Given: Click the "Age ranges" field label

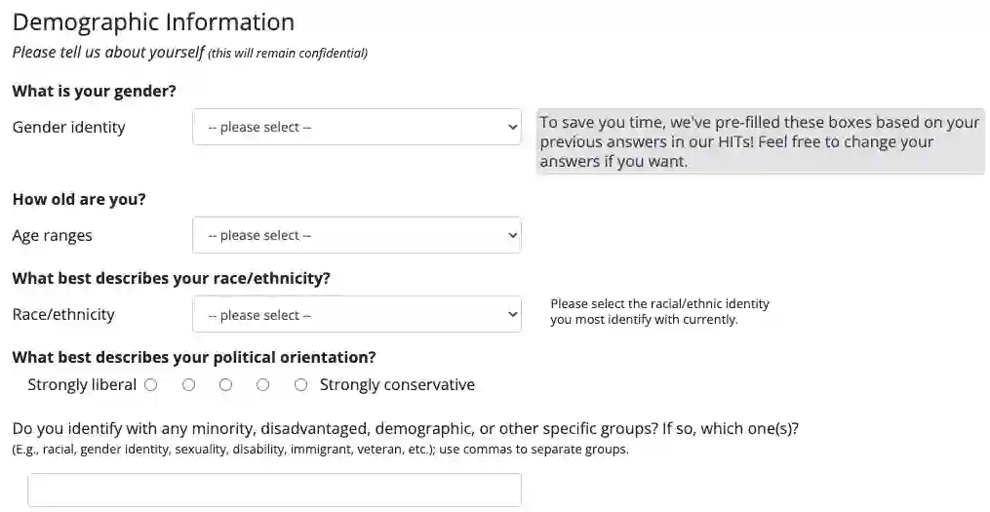Looking at the screenshot, I should (53, 235).
